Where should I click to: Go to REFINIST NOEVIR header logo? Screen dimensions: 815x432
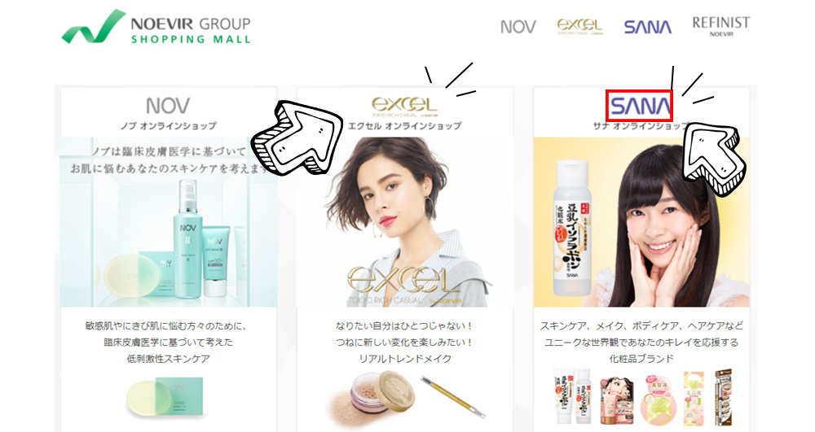(x=721, y=27)
